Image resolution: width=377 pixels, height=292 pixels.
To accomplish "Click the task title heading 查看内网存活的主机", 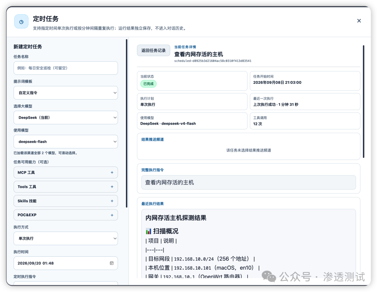I will (x=199, y=54).
